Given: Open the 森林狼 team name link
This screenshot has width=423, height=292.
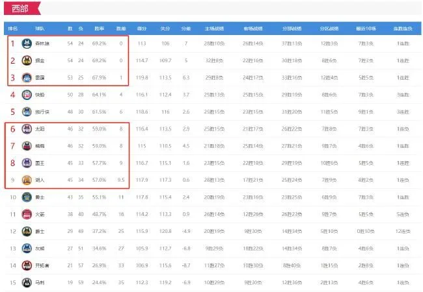Looking at the screenshot, I should click(42, 43).
